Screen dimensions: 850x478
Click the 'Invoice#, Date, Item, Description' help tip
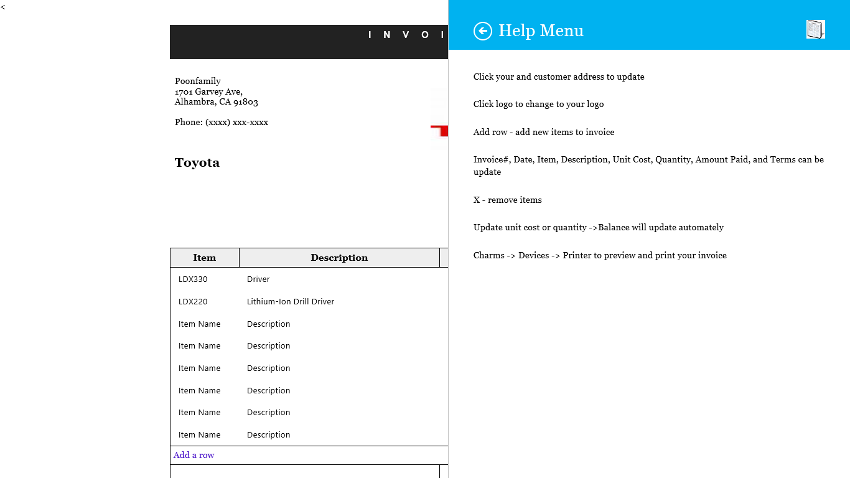648,166
